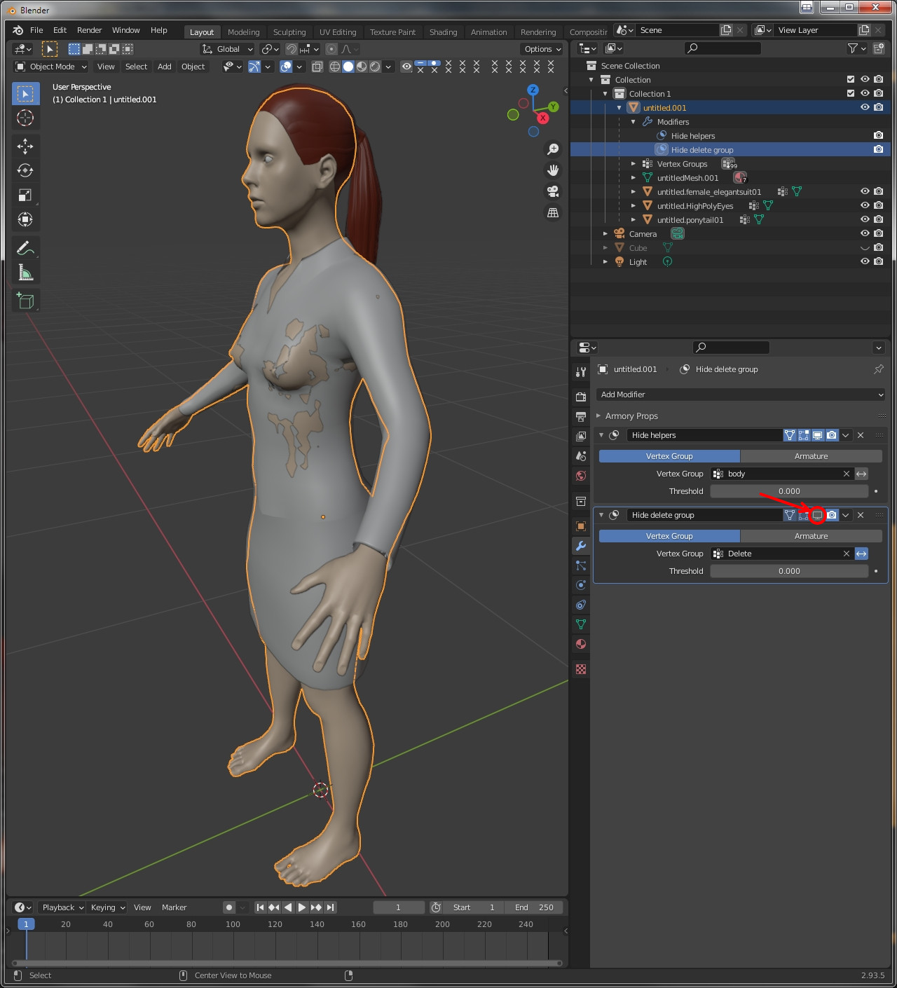Activate the Scale tool
The width and height of the screenshot is (897, 988).
point(25,195)
